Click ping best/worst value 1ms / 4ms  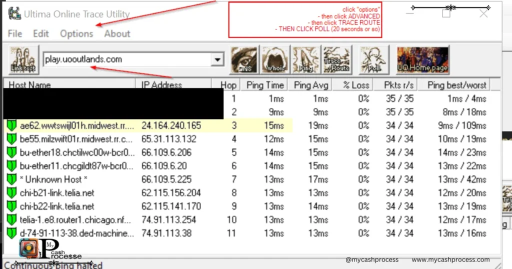coord(466,98)
